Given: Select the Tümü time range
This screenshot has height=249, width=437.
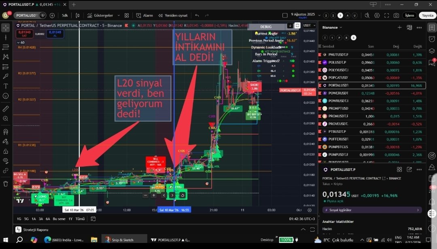Looking at the screenshot, I should coord(80,219).
